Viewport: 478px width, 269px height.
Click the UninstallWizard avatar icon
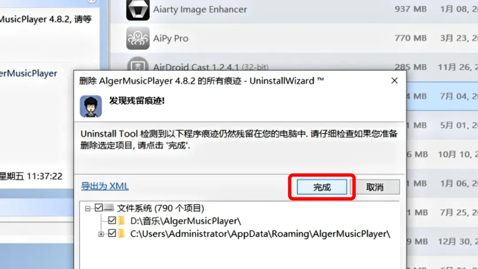point(91,106)
